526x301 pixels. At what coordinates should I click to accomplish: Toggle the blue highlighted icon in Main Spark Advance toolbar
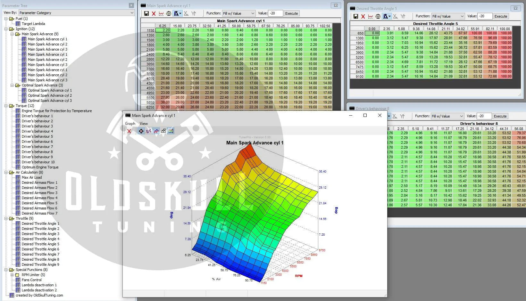click(177, 13)
